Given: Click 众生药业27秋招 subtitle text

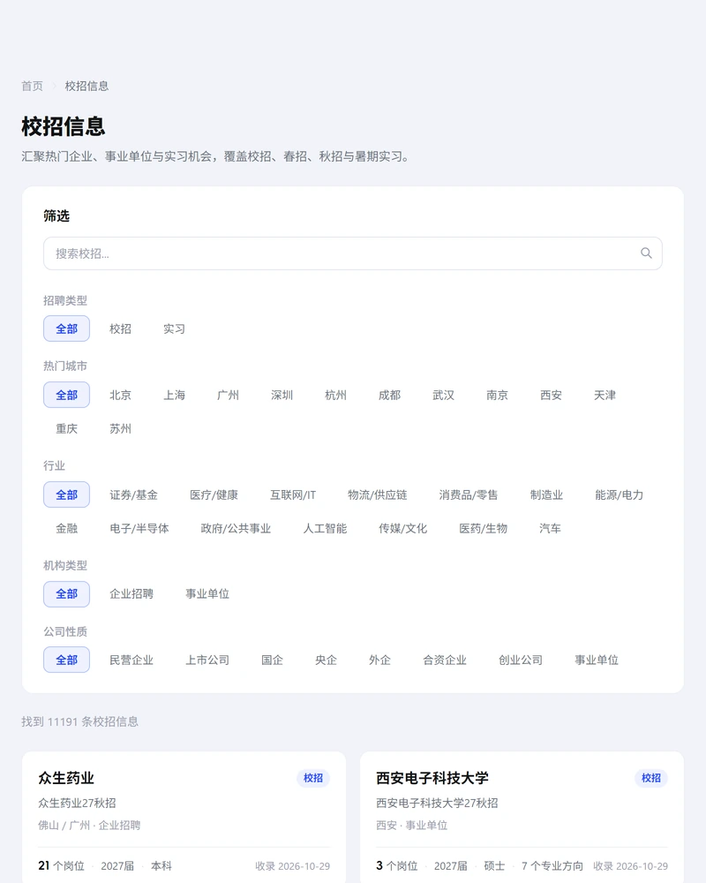Looking at the screenshot, I should (77, 803).
